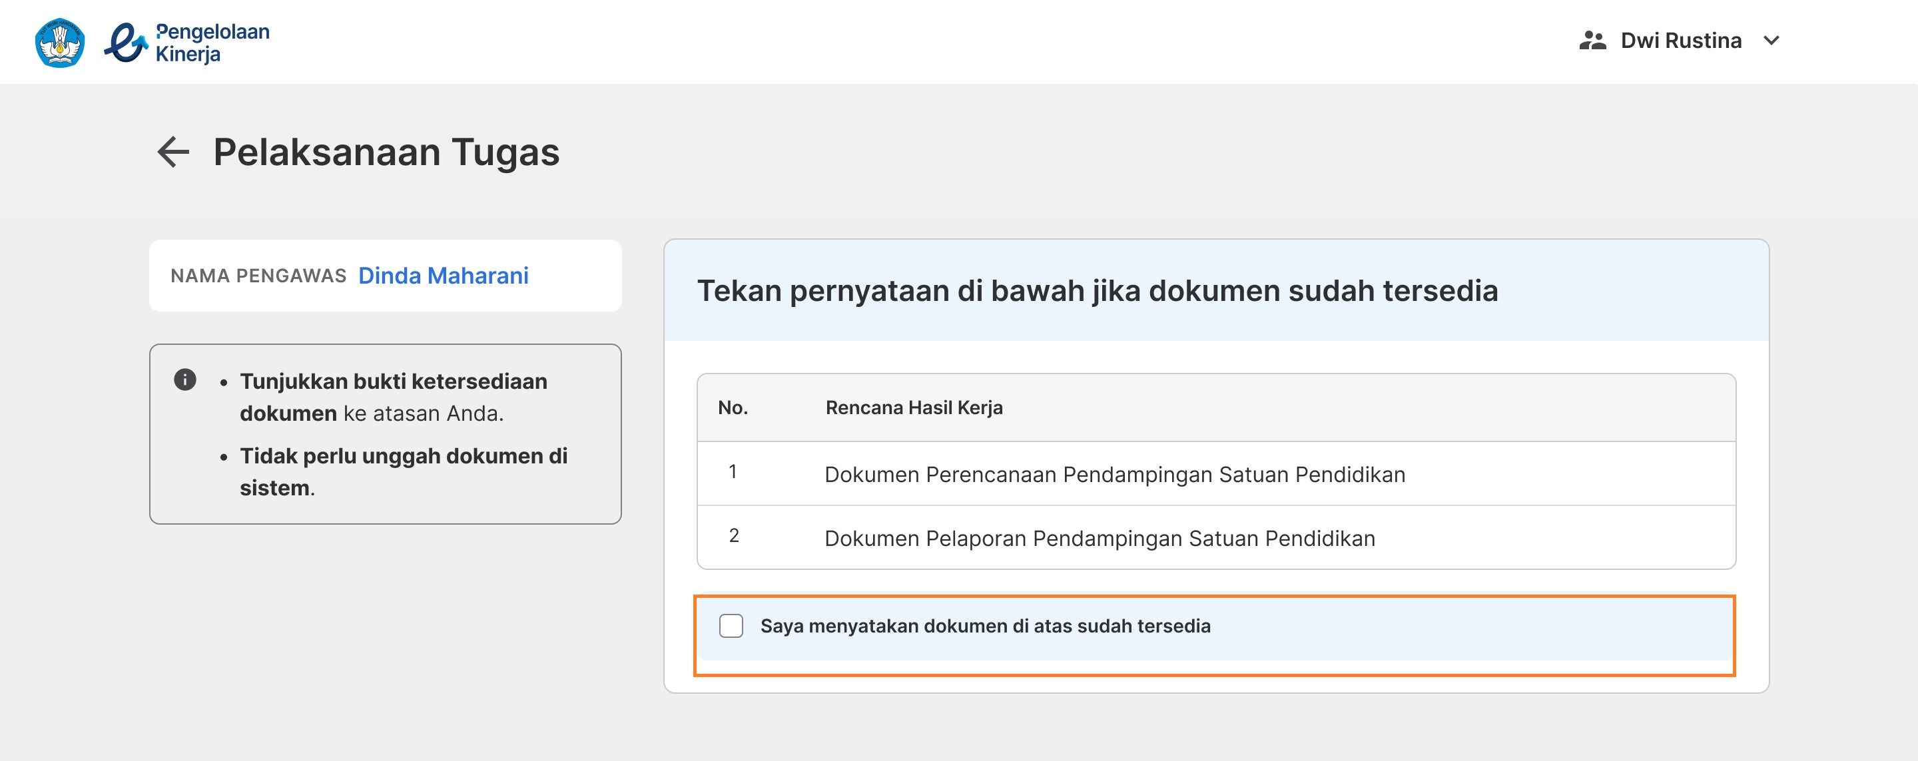
Task: Open supervisor Dinda Maharani link
Action: click(x=443, y=276)
